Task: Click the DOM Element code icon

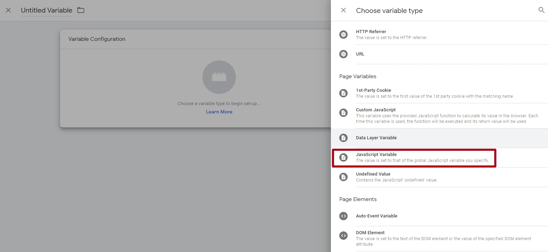Action: click(x=343, y=236)
